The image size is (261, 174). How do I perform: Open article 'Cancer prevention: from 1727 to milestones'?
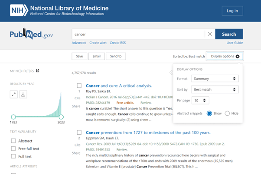coord(148,133)
